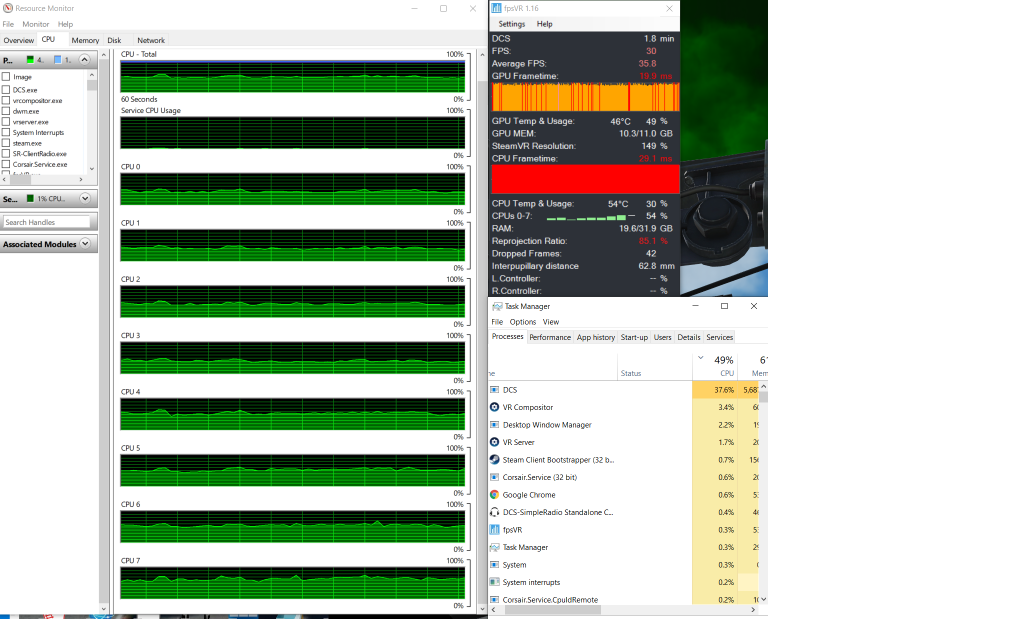The image size is (1032, 619).
Task: Click the Search Handles input field
Action: pyautogui.click(x=47, y=222)
